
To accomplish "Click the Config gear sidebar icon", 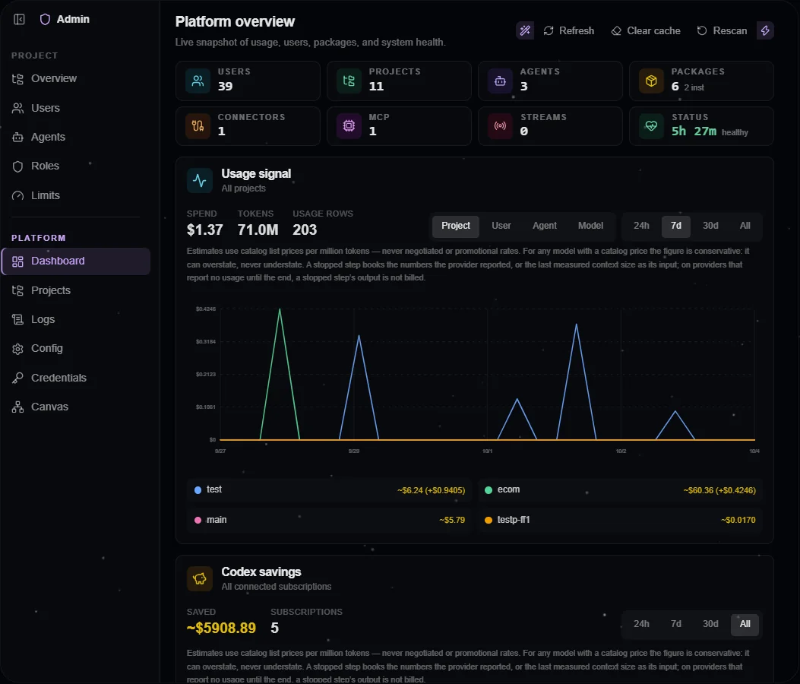I will tap(18, 349).
